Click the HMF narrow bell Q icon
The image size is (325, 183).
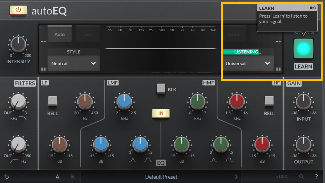213,160
